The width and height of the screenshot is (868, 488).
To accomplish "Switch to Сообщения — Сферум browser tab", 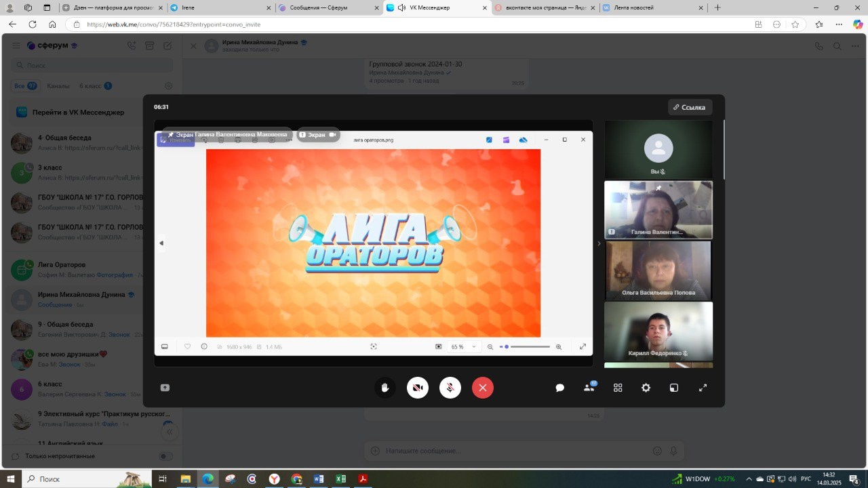I will tap(329, 7).
